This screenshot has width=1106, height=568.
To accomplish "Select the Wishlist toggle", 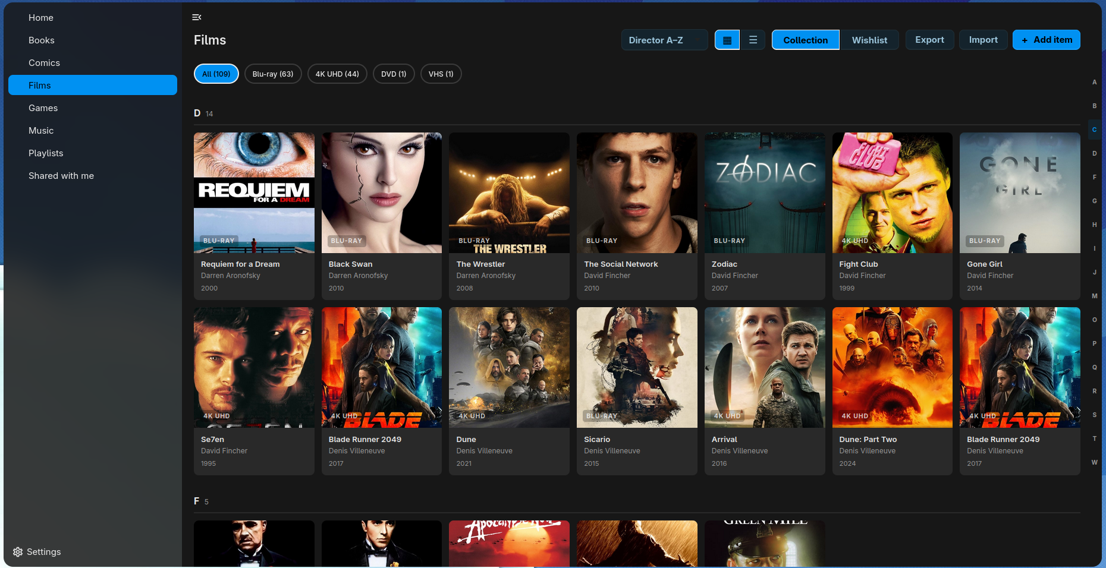I will point(869,40).
